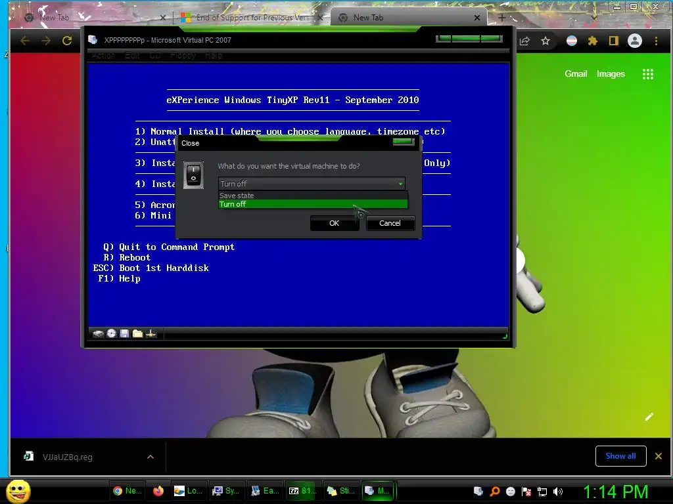Expand options for VJJaUZBq.reg download
673x504 pixels.
point(151,457)
